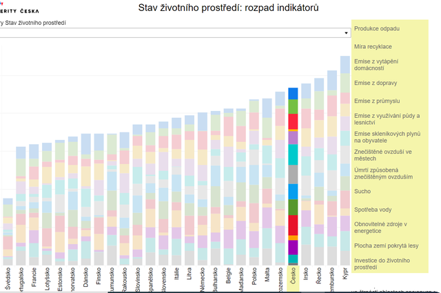Image resolution: width=441 pixels, height=293 pixels.
Task: Select the Produkce odpadu legend item
Action: (376, 29)
